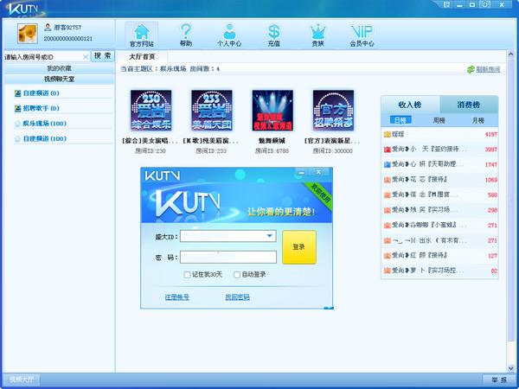
Task: Click ranking entry 红颜『接待』
Action: click(x=440, y=255)
